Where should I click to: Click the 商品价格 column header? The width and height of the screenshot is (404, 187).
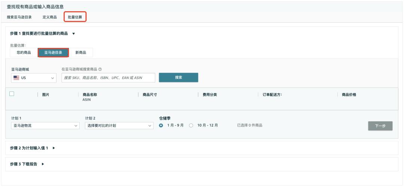tap(349, 95)
